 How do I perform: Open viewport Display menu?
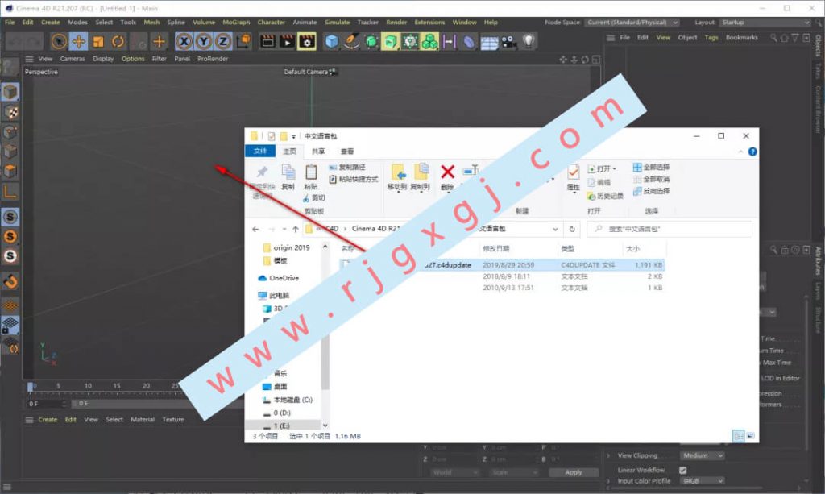pyautogui.click(x=103, y=59)
